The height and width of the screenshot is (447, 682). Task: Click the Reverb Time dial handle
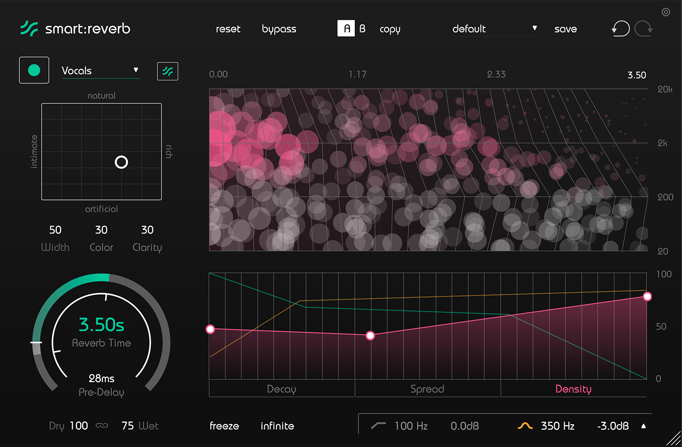[36, 342]
